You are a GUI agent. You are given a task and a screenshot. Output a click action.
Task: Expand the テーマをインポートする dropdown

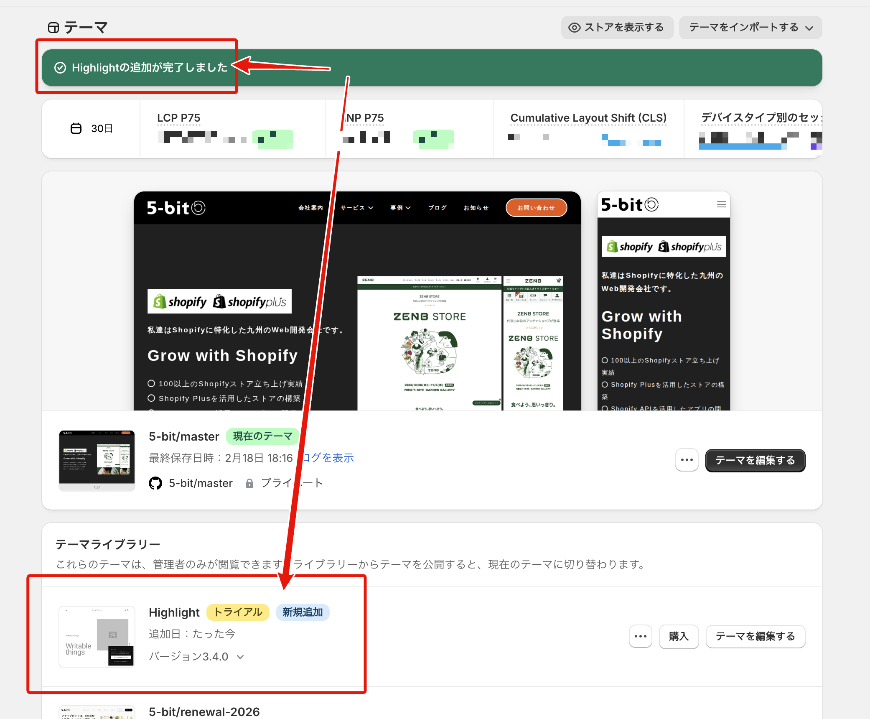coord(810,28)
